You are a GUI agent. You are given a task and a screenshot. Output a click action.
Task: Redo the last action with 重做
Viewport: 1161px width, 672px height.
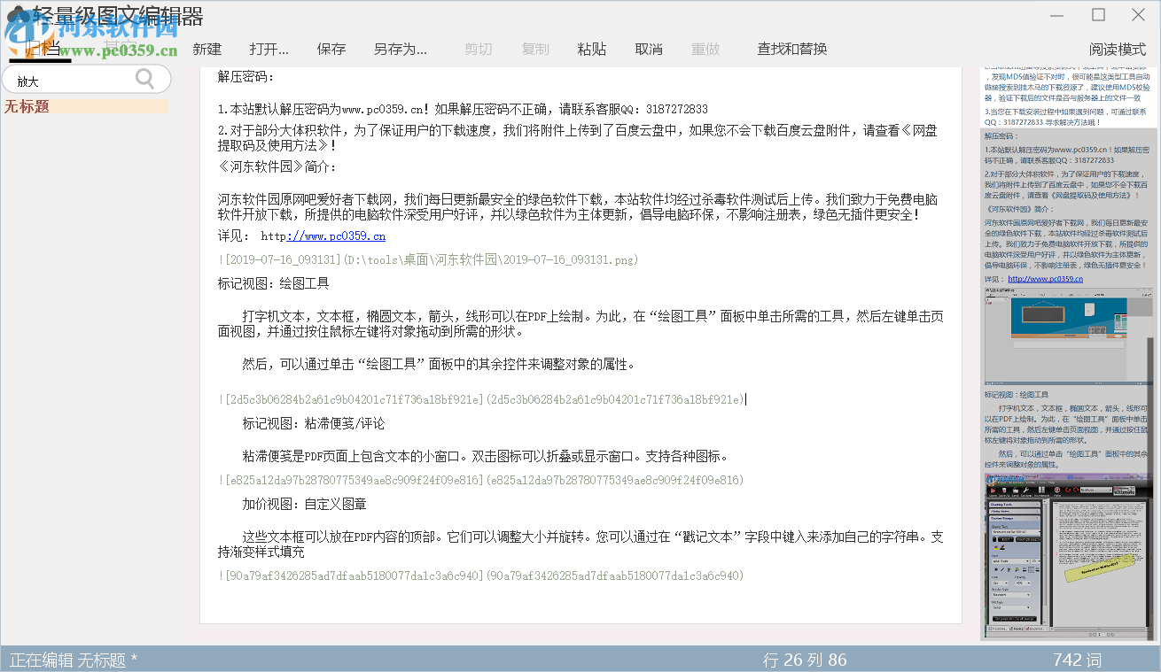click(705, 49)
